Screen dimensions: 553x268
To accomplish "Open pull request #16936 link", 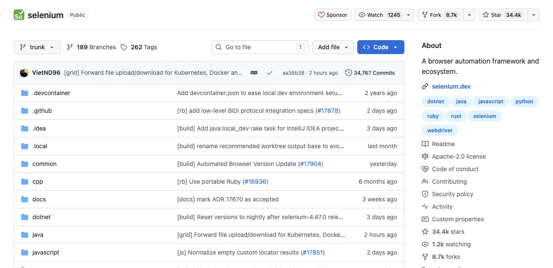I will coord(255,182).
